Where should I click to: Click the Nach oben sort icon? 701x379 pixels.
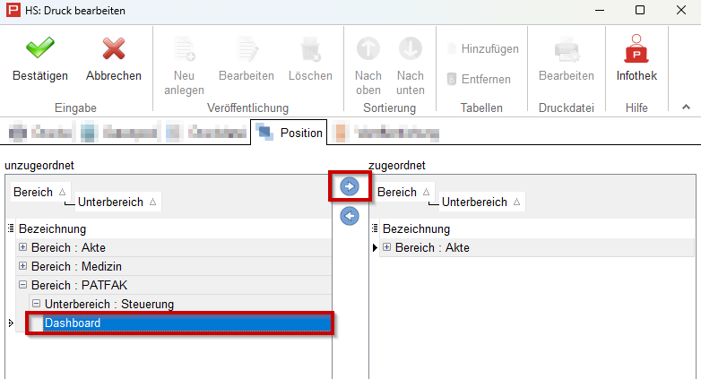pyautogui.click(x=368, y=49)
